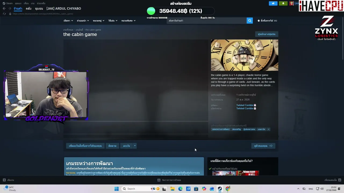Viewport: 344px width, 193px height.
Task: Open the Steam icon on the taskbar
Action: tap(220, 189)
